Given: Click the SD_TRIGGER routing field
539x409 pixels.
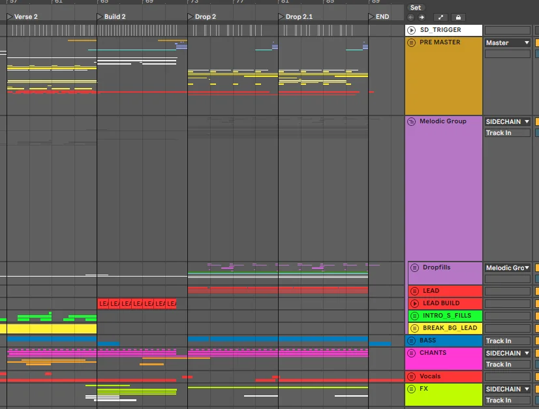Looking at the screenshot, I should tap(508, 31).
